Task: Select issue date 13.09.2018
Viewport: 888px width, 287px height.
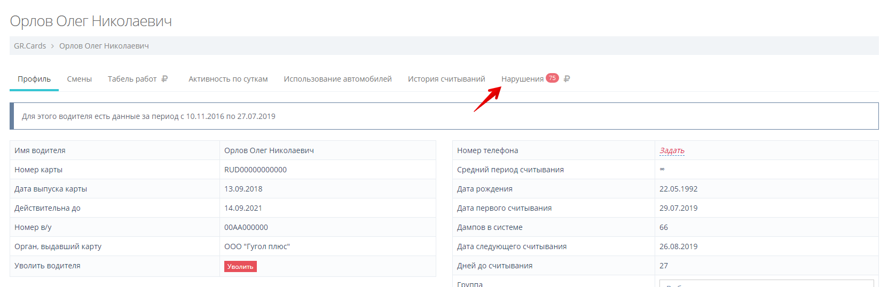Action: (x=243, y=189)
